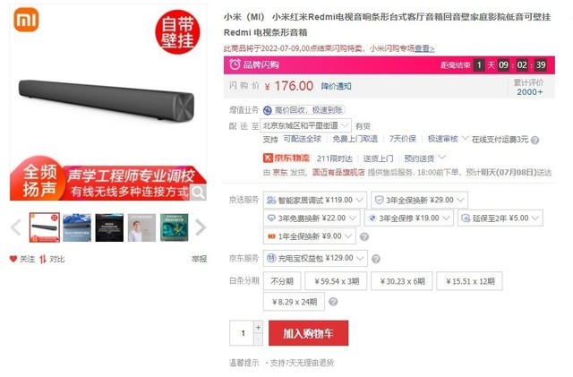This screenshot has width=573, height=377.
Task: Choose ¥15.51 x 12期 installment plan
Action: pyautogui.click(x=469, y=281)
